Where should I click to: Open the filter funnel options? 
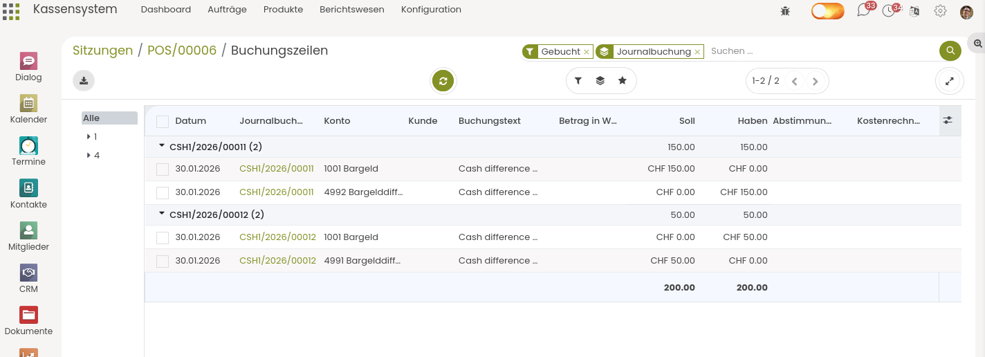[x=578, y=81]
